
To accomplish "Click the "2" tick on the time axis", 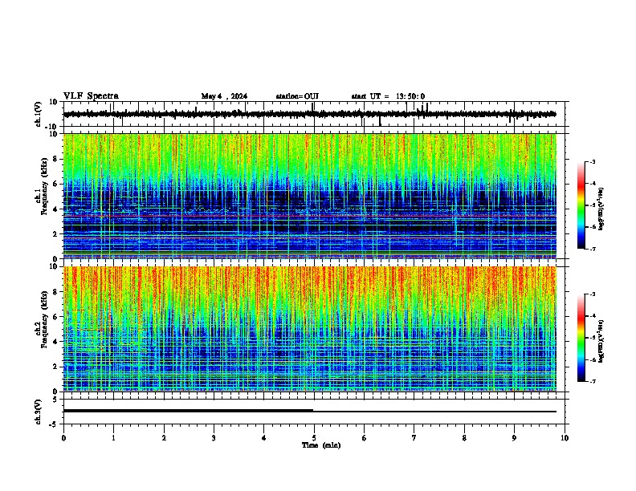I will tap(164, 438).
